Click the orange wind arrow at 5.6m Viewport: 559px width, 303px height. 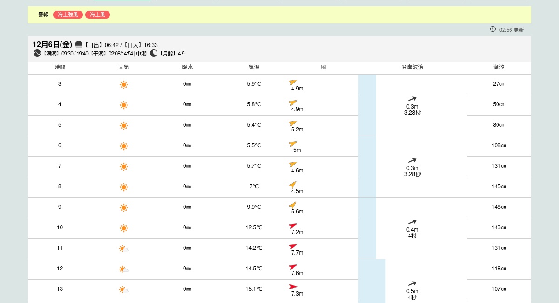[x=293, y=205]
